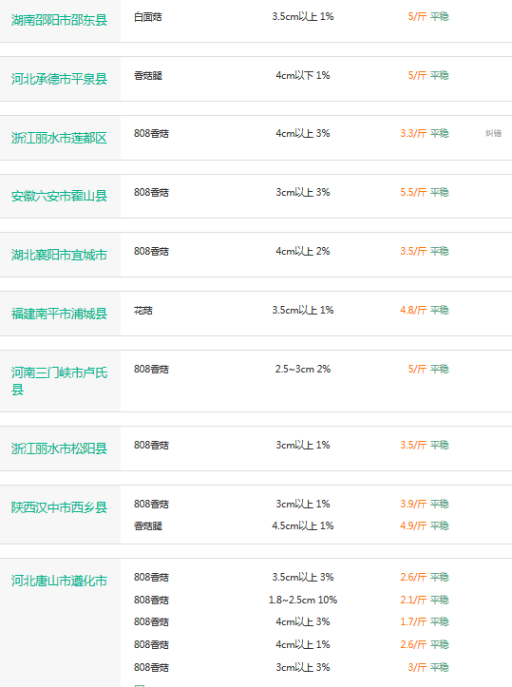Click the 白面菇 product name
This screenshot has width=512, height=687.
click(148, 17)
